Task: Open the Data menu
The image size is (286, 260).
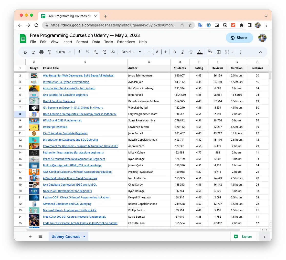Action: click(96, 42)
